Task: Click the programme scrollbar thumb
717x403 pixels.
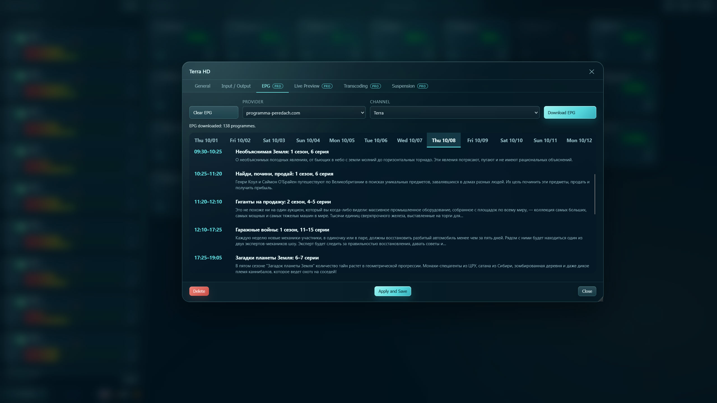Action: [x=595, y=194]
